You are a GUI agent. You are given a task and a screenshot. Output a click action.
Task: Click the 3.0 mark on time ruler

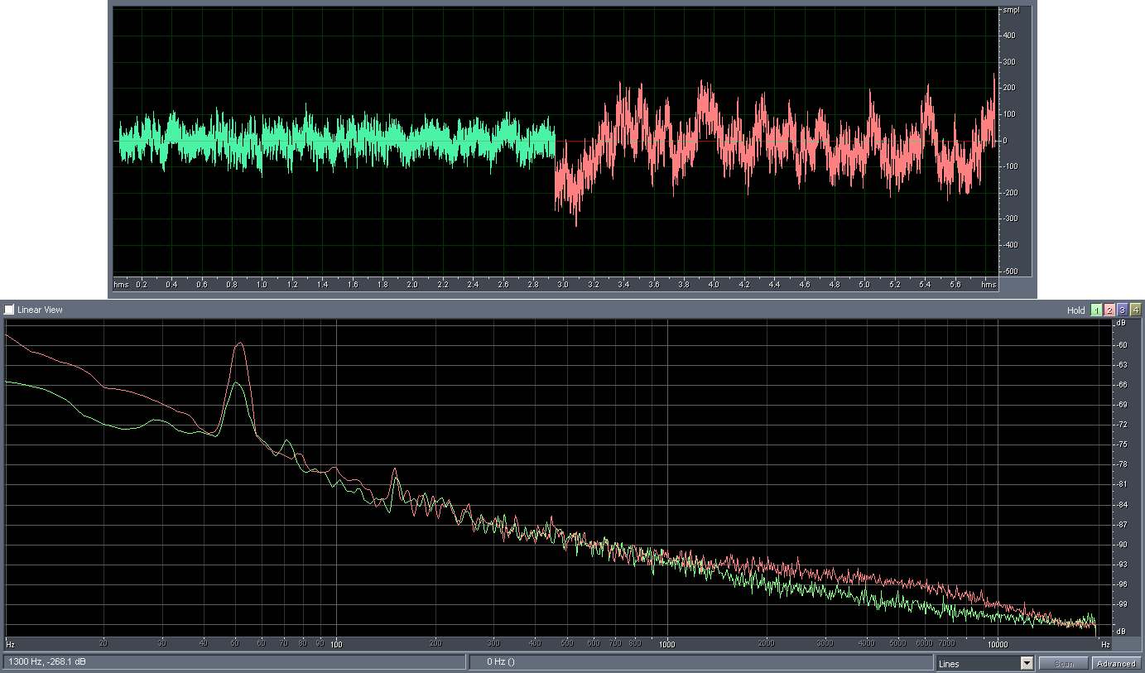click(563, 284)
